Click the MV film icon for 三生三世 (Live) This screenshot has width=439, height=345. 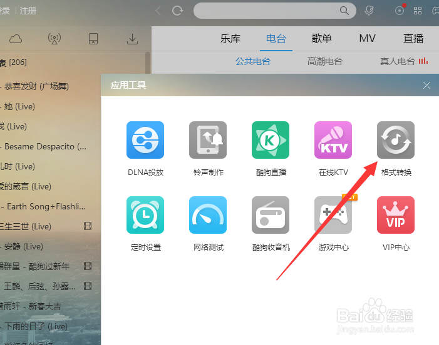88,226
